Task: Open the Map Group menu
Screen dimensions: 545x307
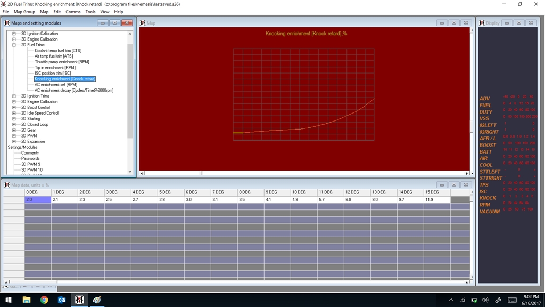Action: [24, 12]
